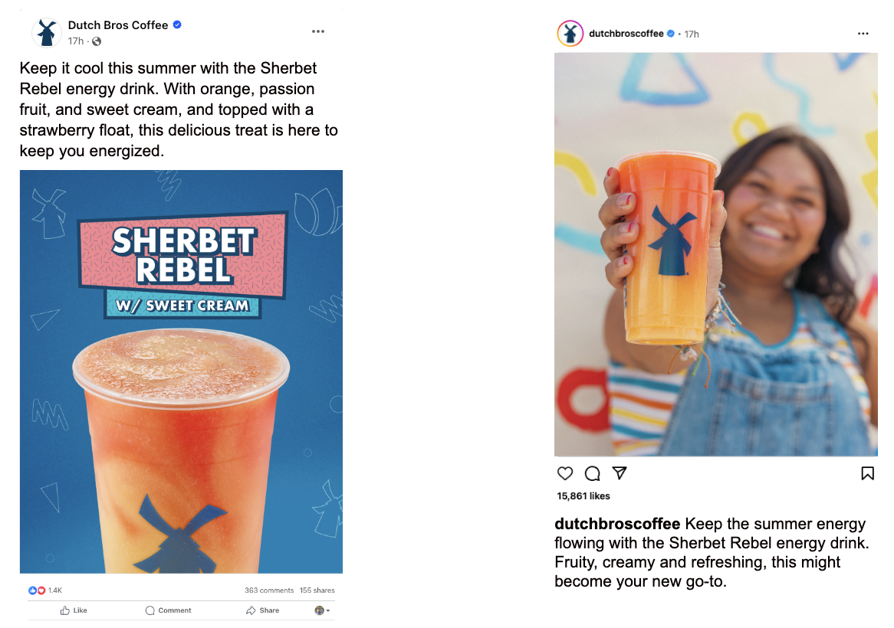Toggle Like on the Facebook post
894x628 pixels.
(x=74, y=610)
